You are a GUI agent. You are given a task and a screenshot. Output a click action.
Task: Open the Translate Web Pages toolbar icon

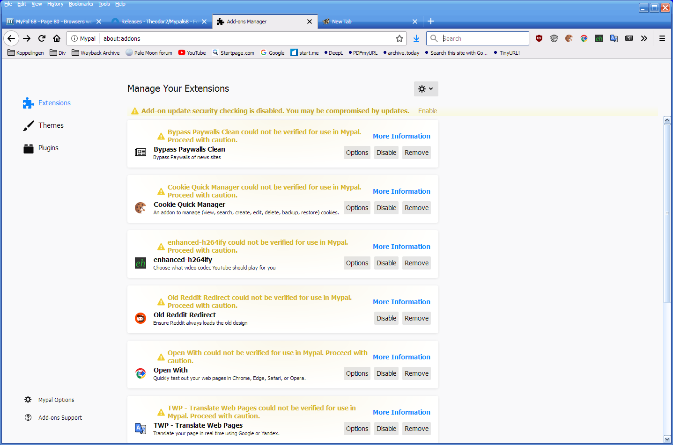(614, 38)
